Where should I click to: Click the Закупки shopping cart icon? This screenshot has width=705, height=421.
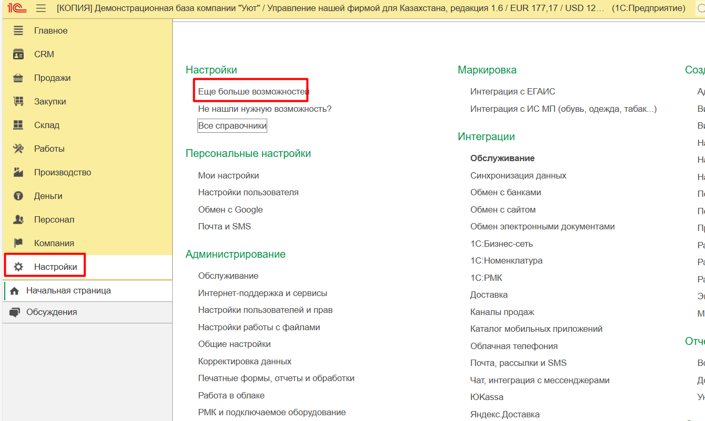(x=18, y=101)
